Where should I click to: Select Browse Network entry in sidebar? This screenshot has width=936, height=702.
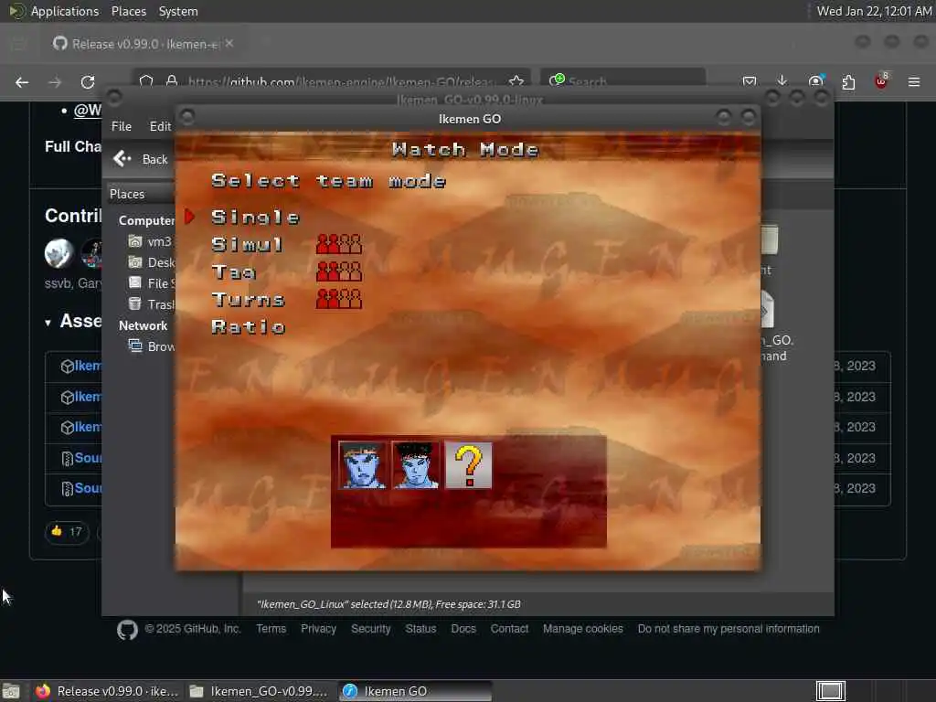pyautogui.click(x=151, y=346)
